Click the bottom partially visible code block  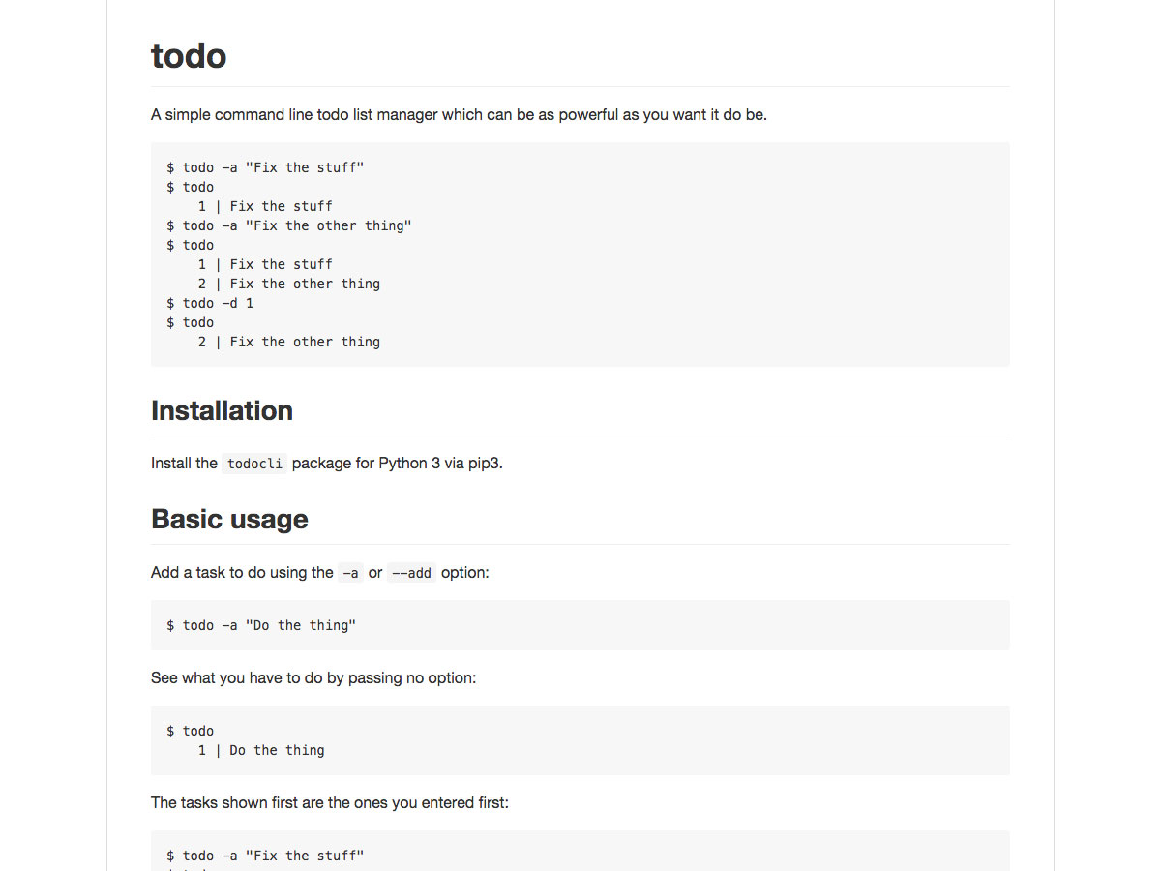pos(580,851)
